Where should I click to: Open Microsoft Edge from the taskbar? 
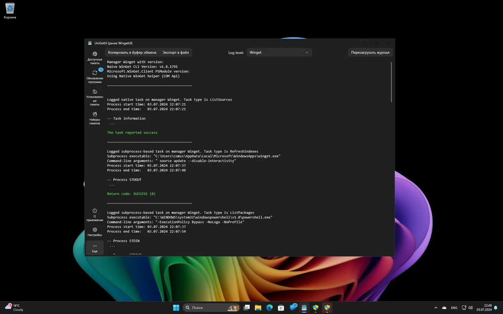(270, 308)
